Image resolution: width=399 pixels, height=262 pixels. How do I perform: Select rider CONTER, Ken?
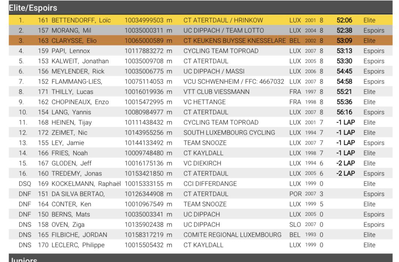coord(71,204)
